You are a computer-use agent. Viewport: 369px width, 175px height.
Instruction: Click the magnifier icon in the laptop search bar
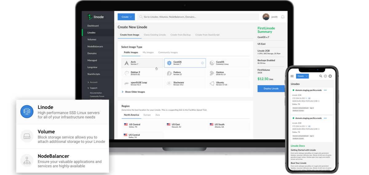tap(141, 17)
